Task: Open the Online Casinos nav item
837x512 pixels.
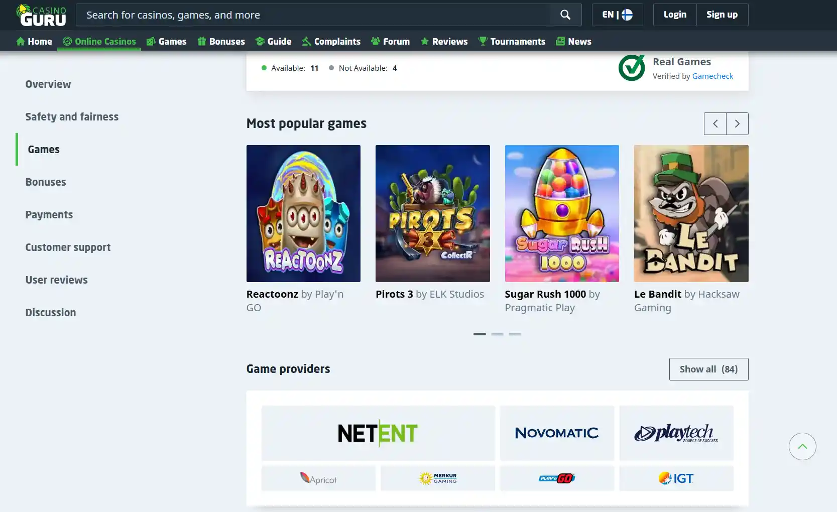Action: coord(99,41)
